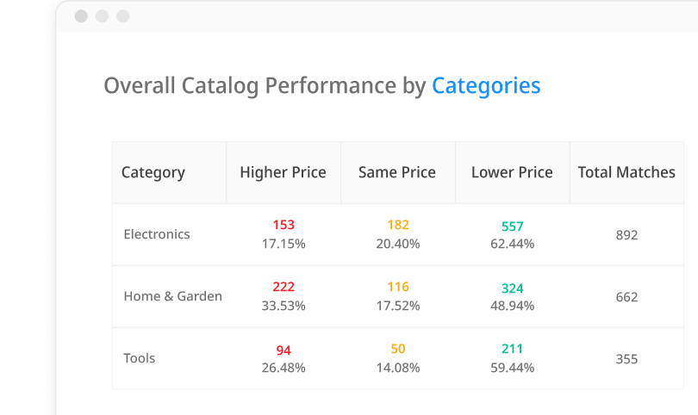This screenshot has width=698, height=415.
Task: Click the orange 116 same price value
Action: (x=398, y=288)
